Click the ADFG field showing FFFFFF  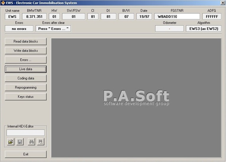(212, 16)
